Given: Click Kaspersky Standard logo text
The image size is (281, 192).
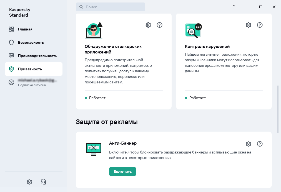Looking at the screenshot, I should (20, 12).
